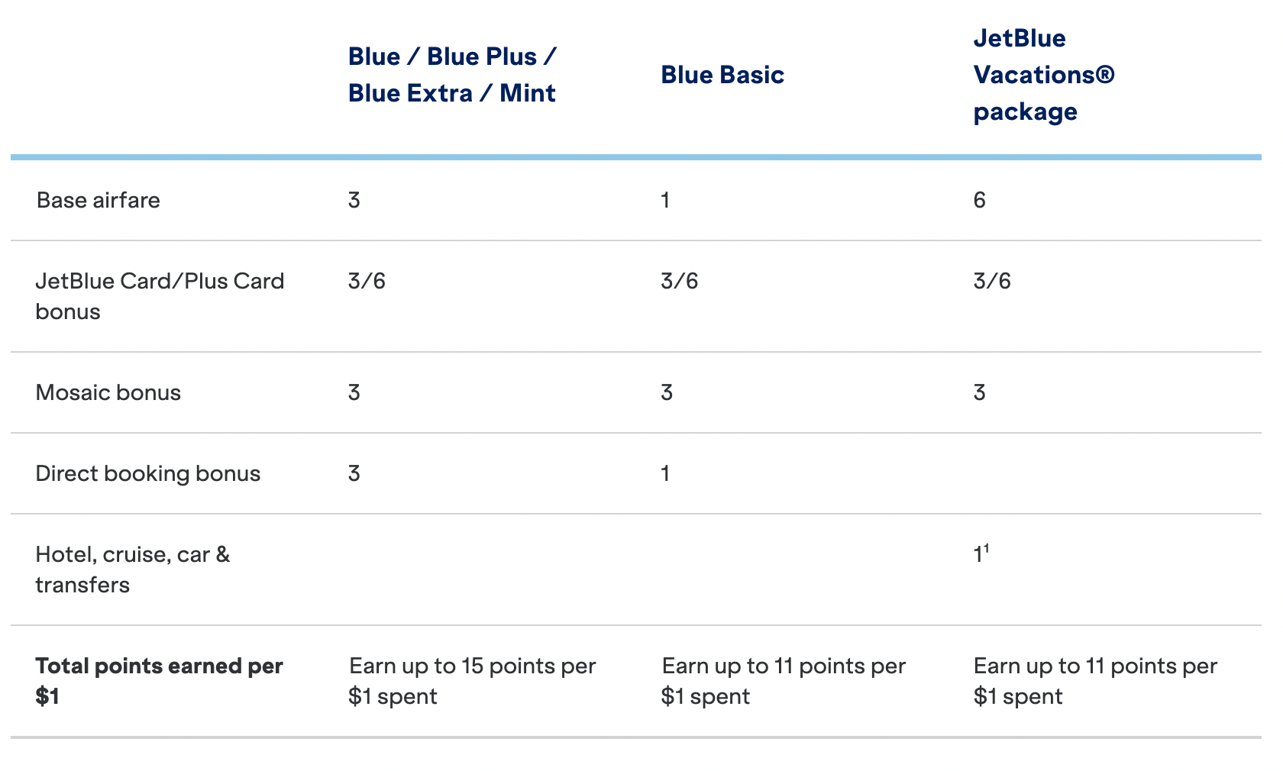
Task: Open the footnote 1 superscript in Hotel row
Action: 987,547
